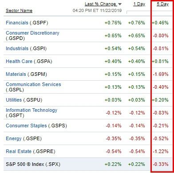
Task: Open the Real Estate sector link
Action: click(x=19, y=151)
